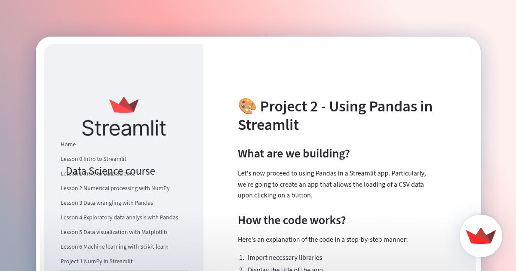Click the Project 2 page title
The image size is (516, 271).
pos(335,115)
